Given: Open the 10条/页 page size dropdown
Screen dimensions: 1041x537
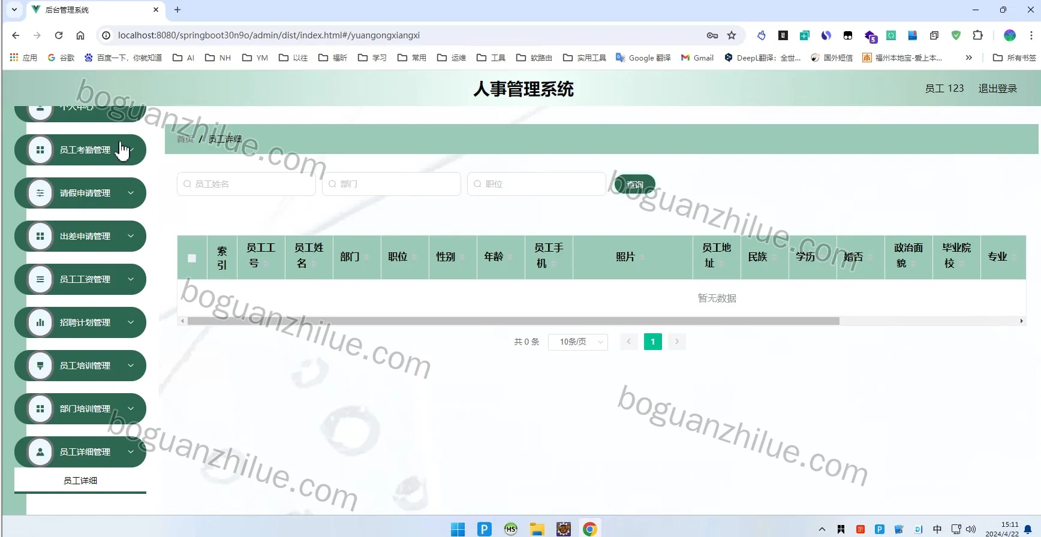Looking at the screenshot, I should [578, 342].
